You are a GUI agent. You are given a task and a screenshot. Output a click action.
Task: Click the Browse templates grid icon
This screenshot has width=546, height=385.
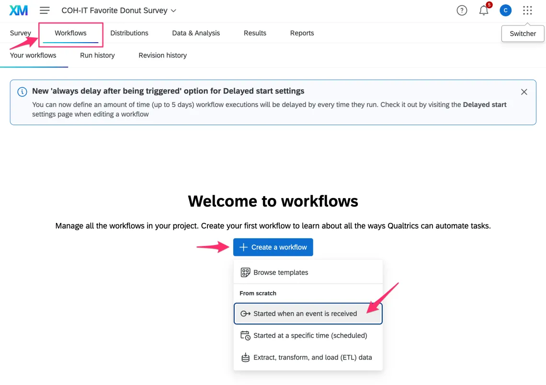pyautogui.click(x=246, y=272)
